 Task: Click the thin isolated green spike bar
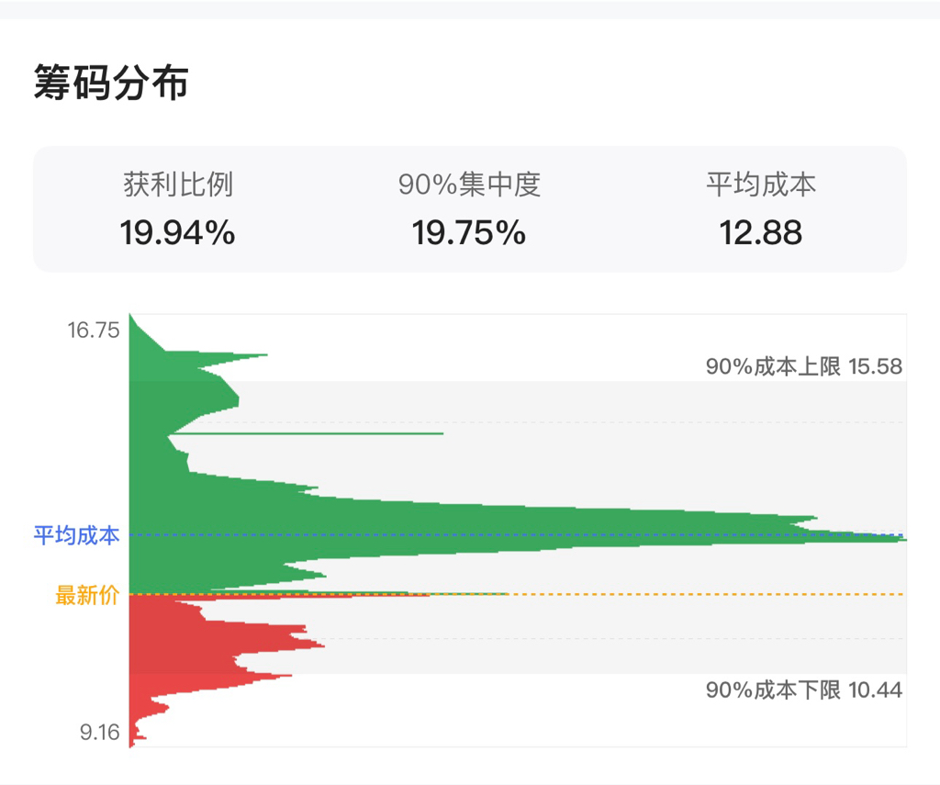[367, 433]
